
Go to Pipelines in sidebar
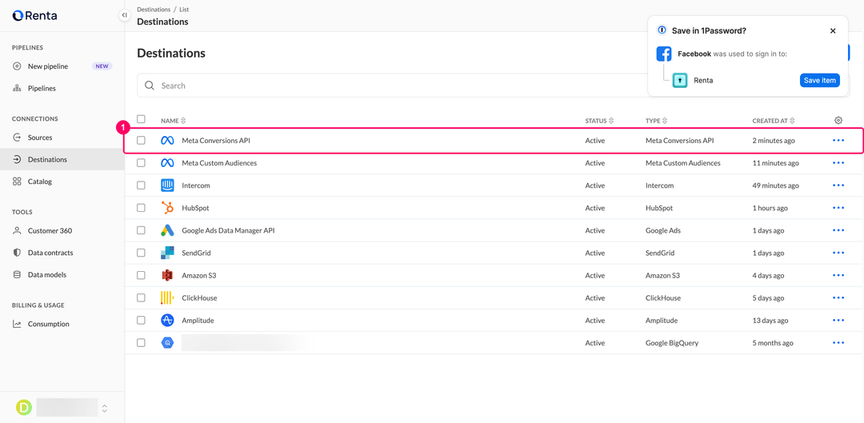[x=62, y=88]
